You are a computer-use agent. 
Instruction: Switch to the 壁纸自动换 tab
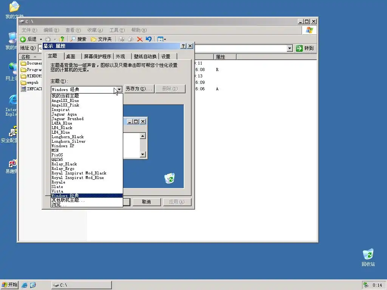(145, 57)
